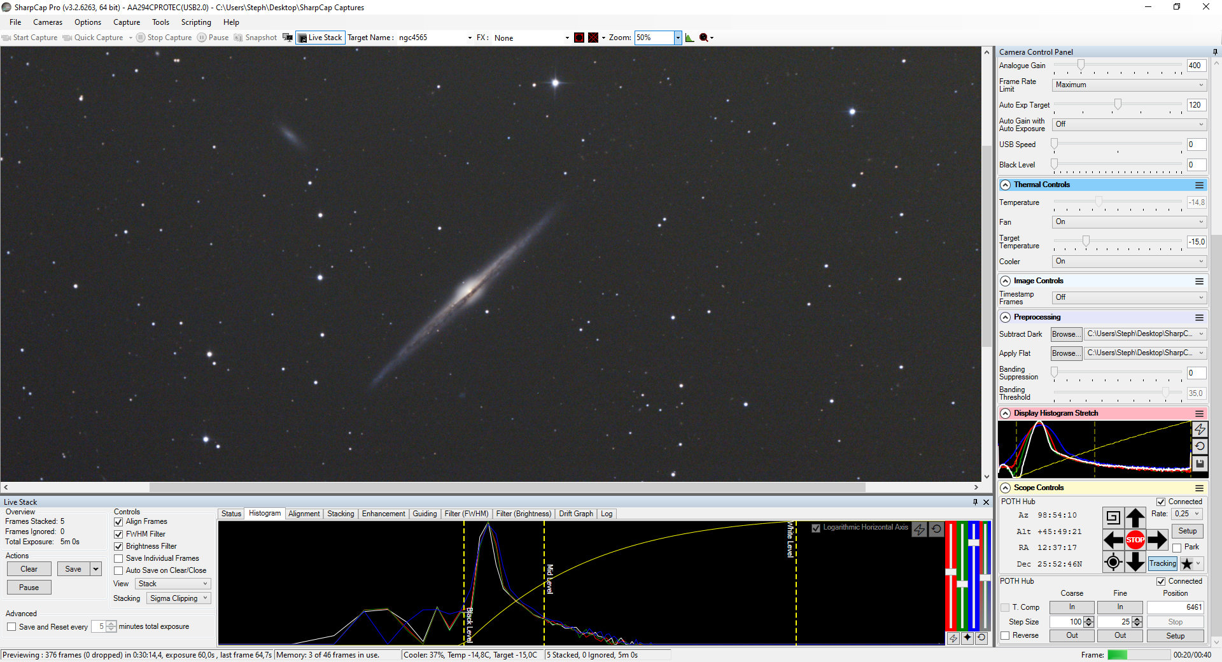1222x662 pixels.
Task: Tick the Park checkbox
Action: coord(1177,547)
